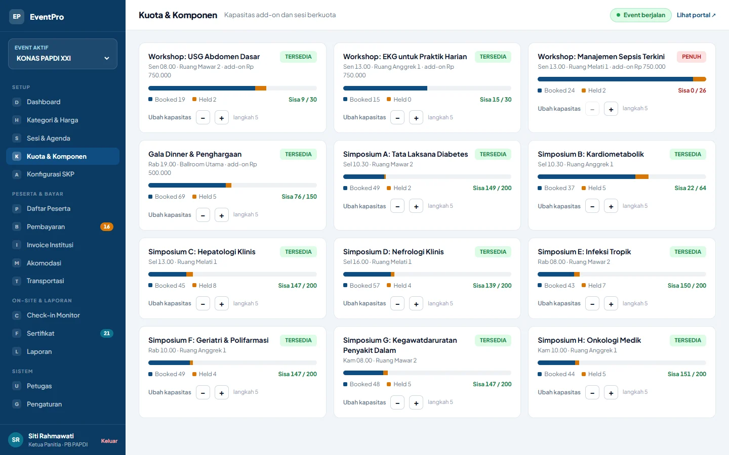The width and height of the screenshot is (729, 455).
Task: Open Kuota & Komponen menu item
Action: (x=63, y=156)
